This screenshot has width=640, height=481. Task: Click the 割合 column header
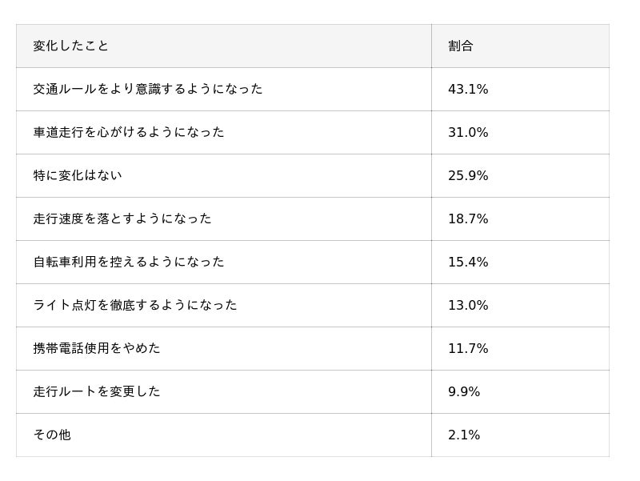[521, 46]
